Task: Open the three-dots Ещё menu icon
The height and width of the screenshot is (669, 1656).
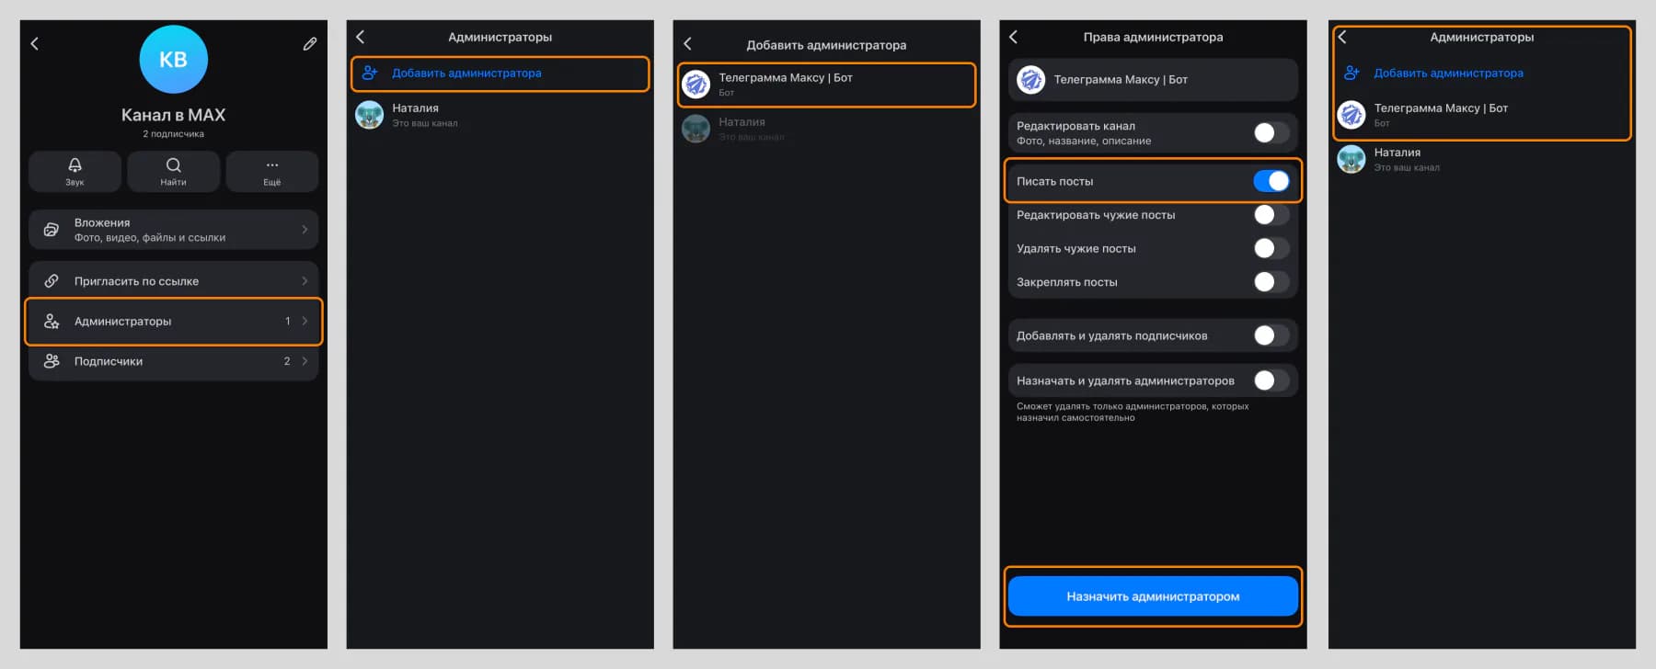Action: (272, 165)
